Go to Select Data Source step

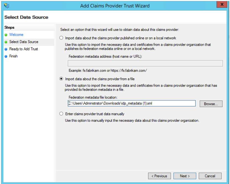pos(24,42)
